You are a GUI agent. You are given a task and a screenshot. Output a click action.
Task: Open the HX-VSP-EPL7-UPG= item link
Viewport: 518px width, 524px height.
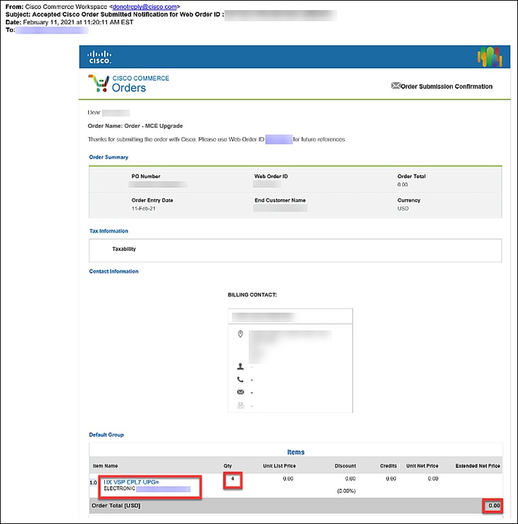tap(131, 482)
